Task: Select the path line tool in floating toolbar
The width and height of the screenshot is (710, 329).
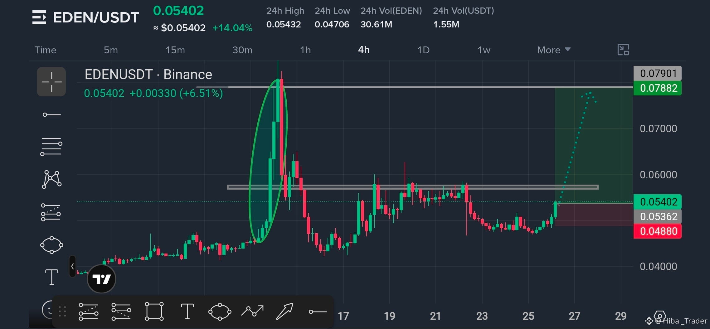Action: click(252, 311)
